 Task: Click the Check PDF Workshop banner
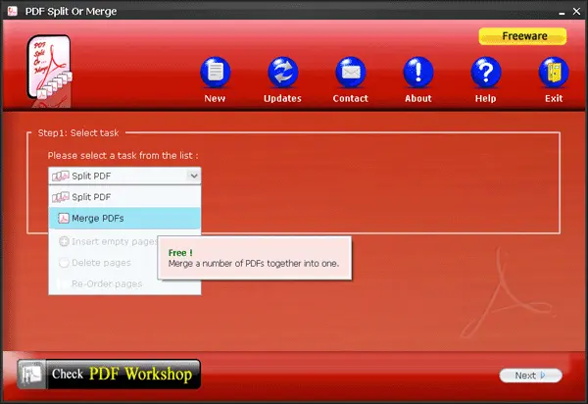[x=109, y=374]
